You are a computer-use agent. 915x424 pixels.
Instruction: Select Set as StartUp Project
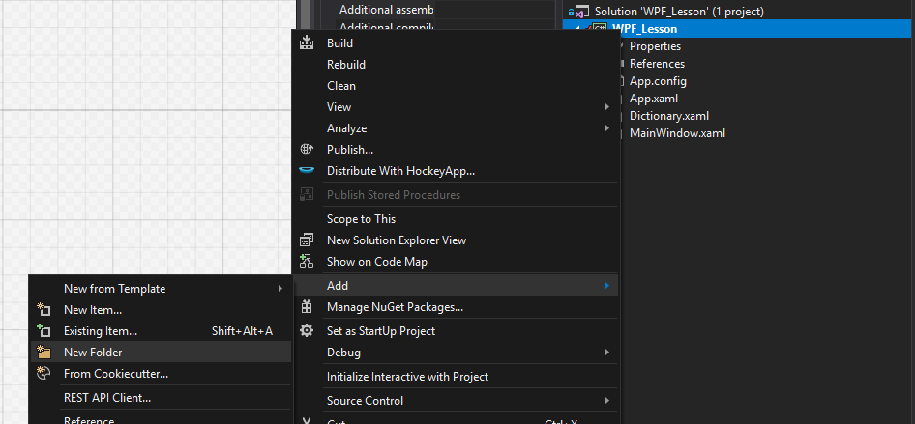coord(456,331)
